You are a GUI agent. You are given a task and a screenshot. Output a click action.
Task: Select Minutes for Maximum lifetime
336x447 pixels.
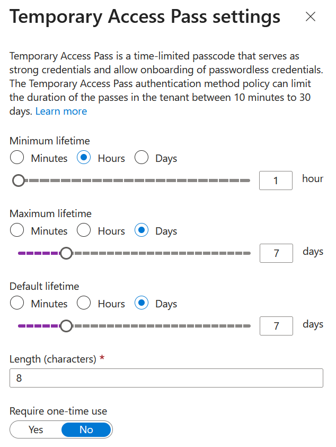pos(17,231)
